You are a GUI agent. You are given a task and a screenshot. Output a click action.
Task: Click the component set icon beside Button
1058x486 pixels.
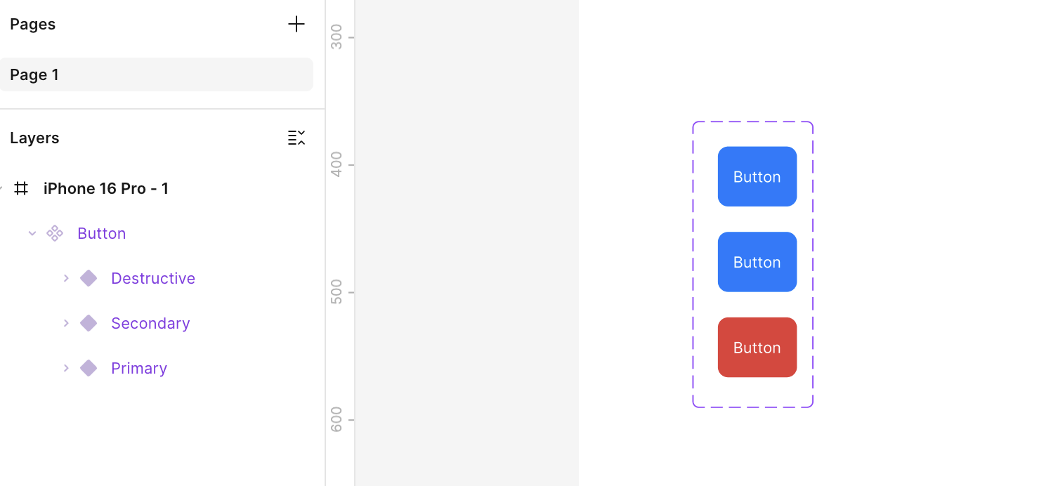(55, 233)
